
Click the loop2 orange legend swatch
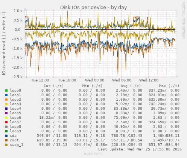coord(6,100)
